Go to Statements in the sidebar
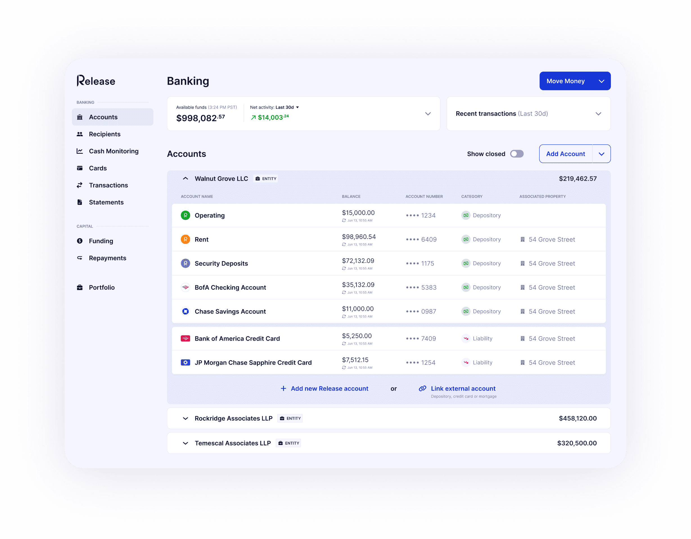 (x=106, y=202)
